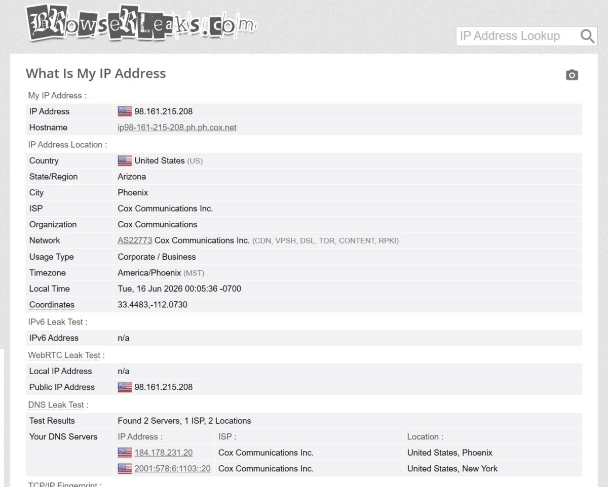The image size is (608, 487).
Task: Click the City value Phoenix
Action: point(133,193)
